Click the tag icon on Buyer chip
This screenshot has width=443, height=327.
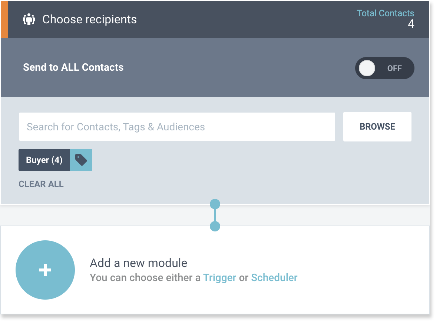[81, 160]
